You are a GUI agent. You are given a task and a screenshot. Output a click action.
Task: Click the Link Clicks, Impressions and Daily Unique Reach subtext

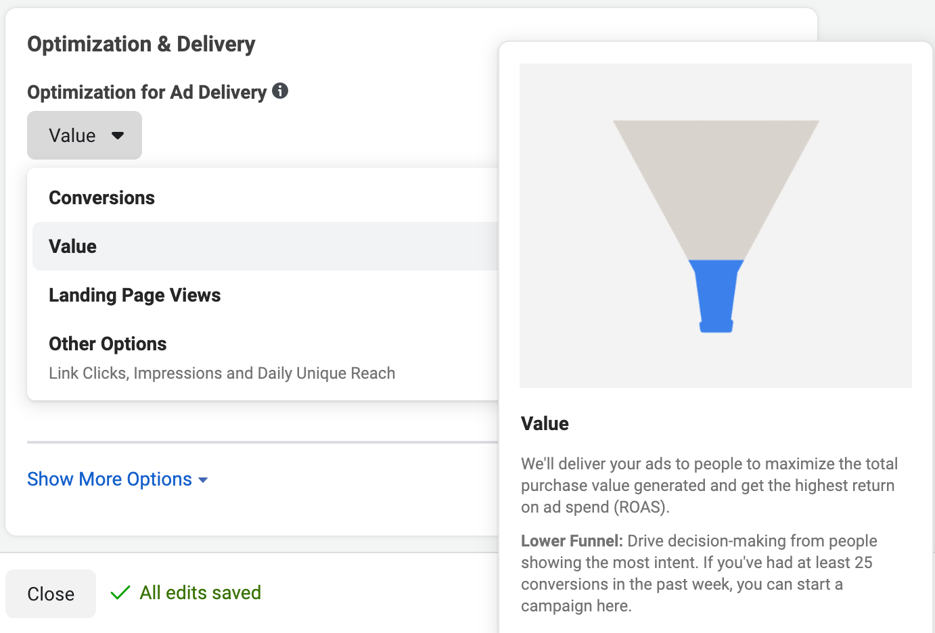pyautogui.click(x=222, y=373)
